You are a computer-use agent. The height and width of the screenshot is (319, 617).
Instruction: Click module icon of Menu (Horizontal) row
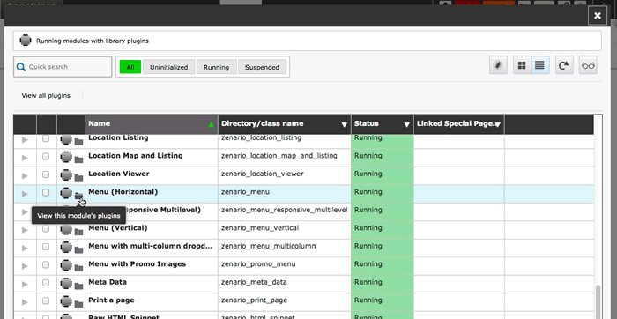(x=66, y=193)
